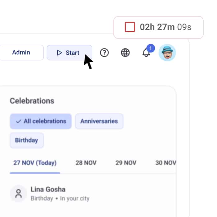Image resolution: width=217 pixels, height=217 pixels.
Task: Toggle the All celebrations filter
Action: click(x=41, y=121)
